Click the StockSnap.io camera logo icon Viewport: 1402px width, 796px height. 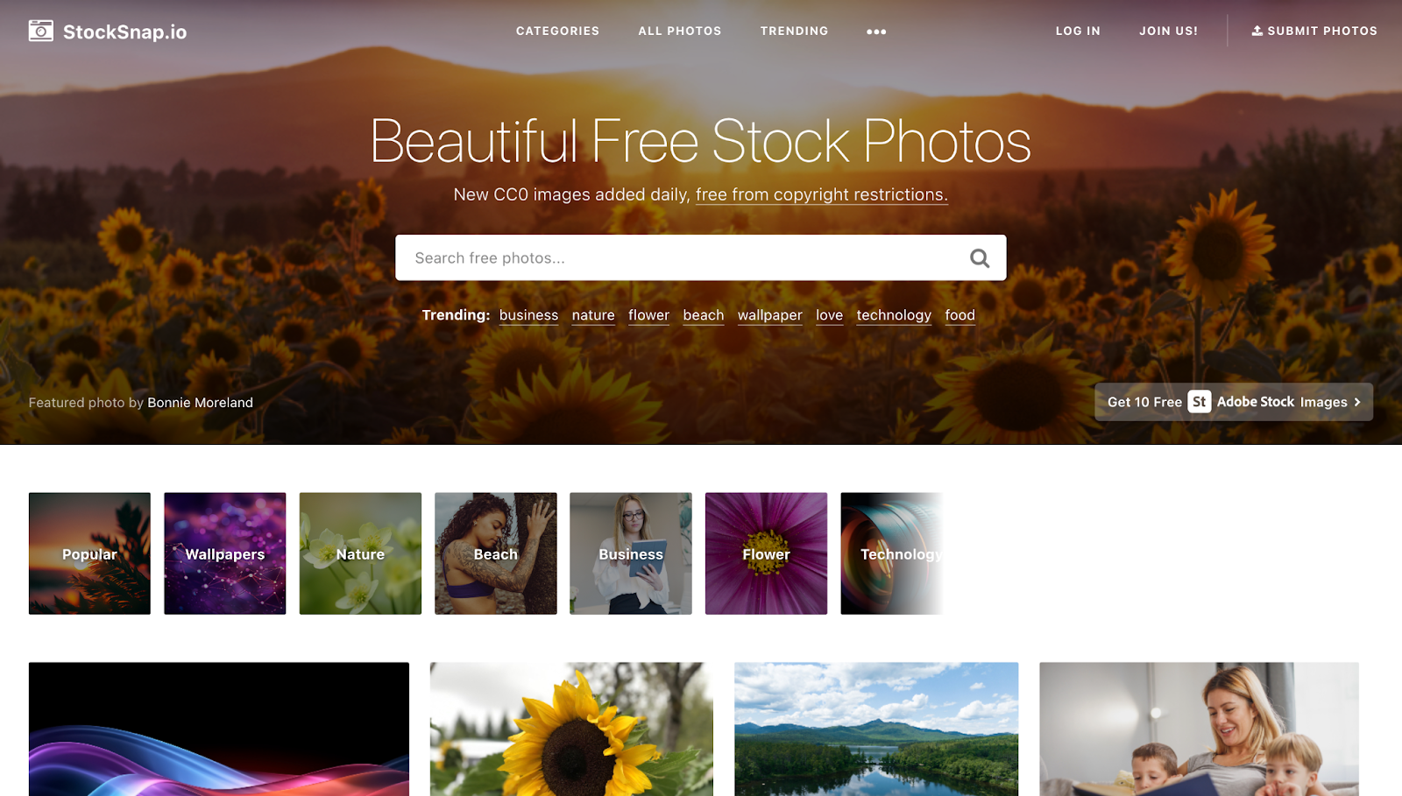point(40,31)
